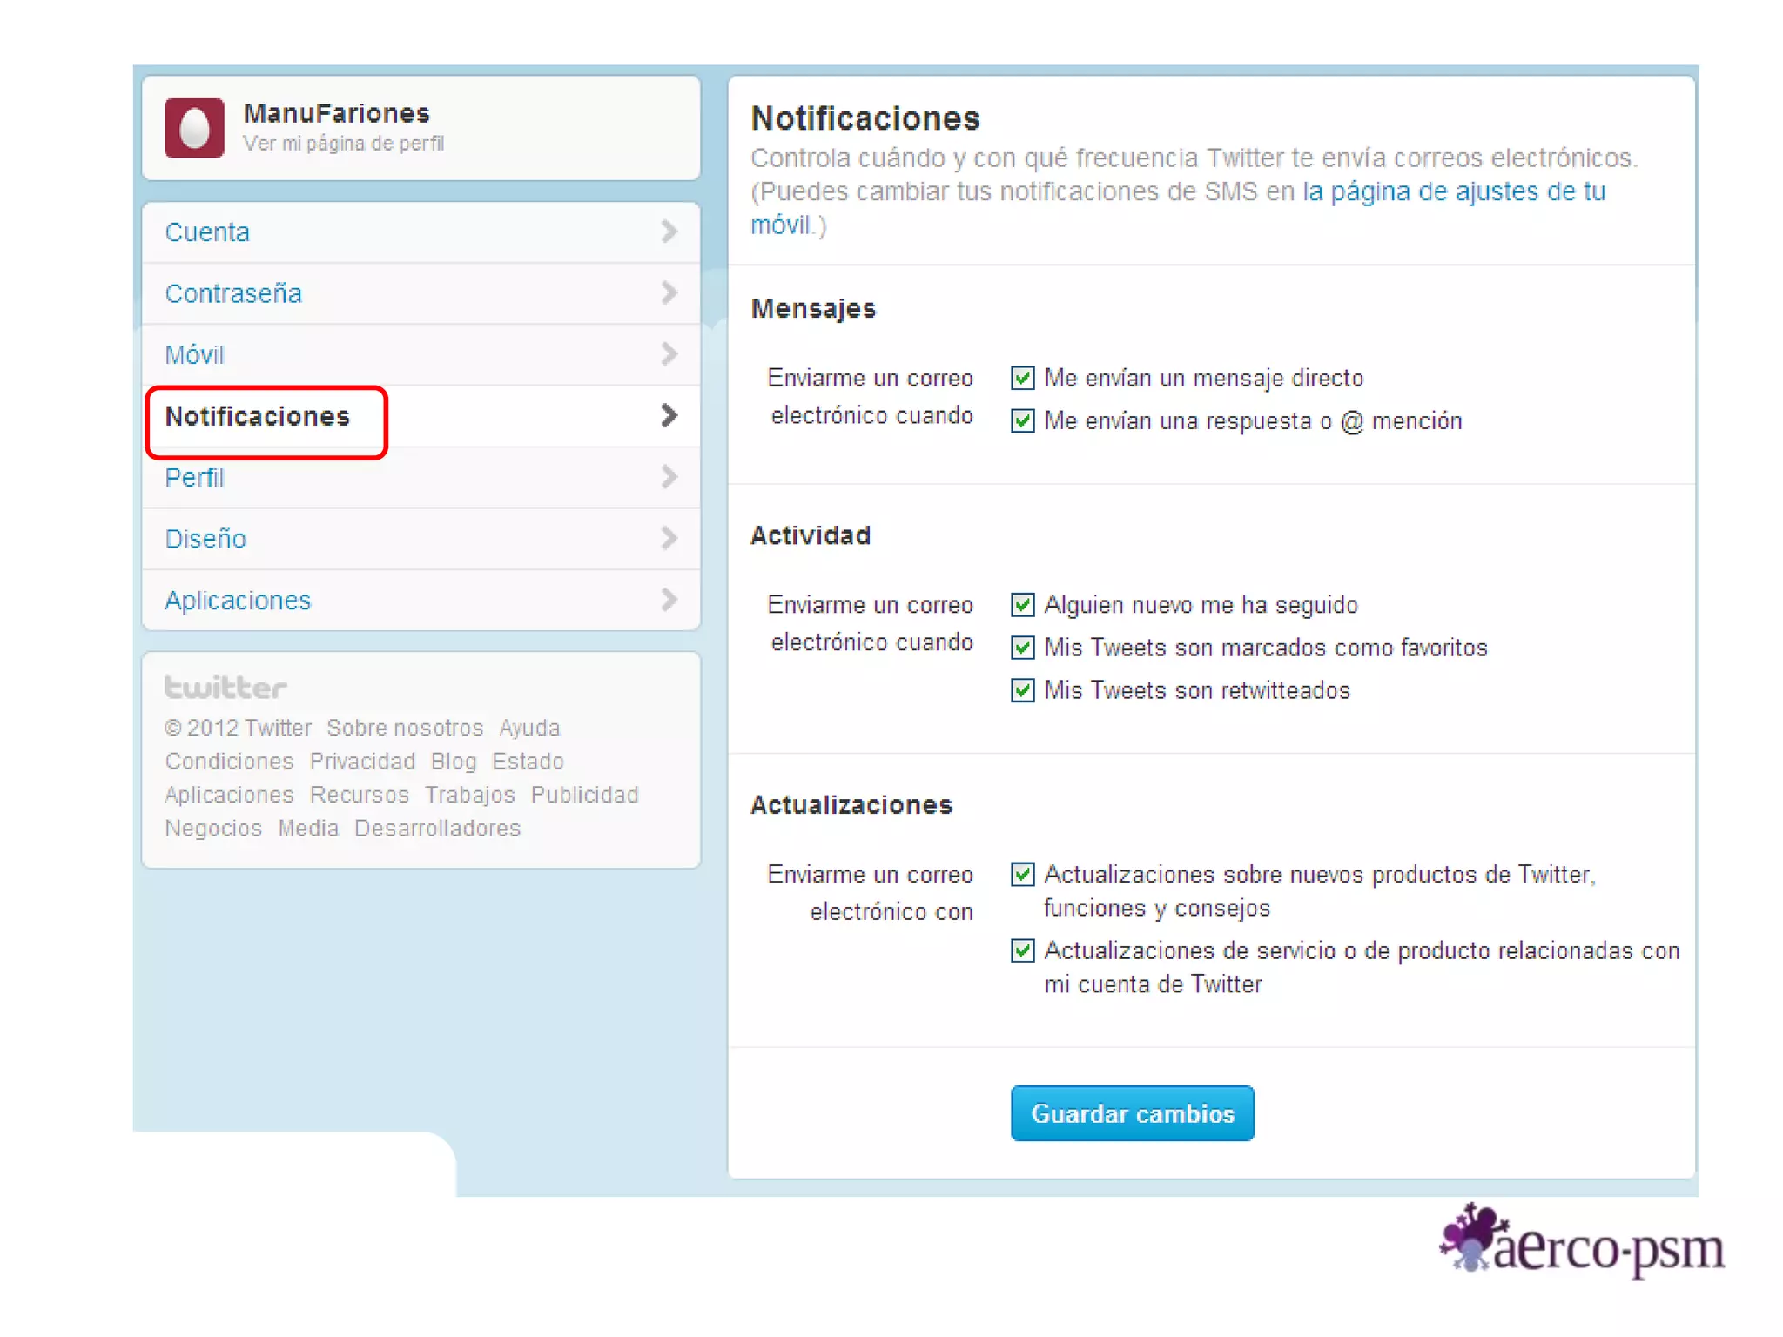
Task: Click the gray Twitter logo in the footer
Action: pyautogui.click(x=225, y=688)
